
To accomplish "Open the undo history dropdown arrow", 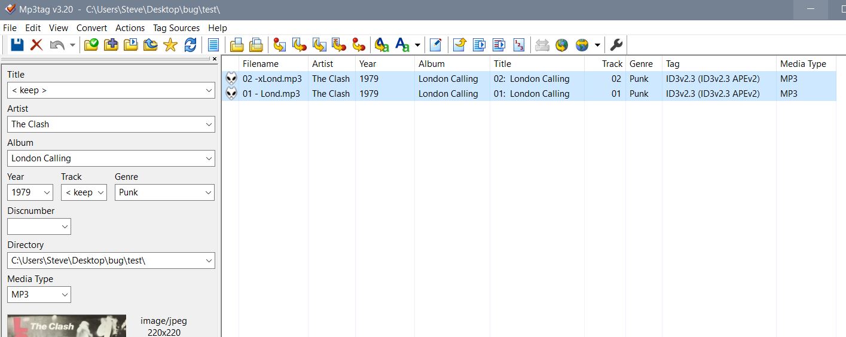I will click(72, 45).
